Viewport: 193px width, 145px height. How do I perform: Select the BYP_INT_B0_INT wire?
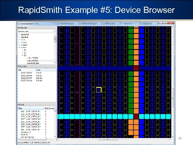point(28,137)
